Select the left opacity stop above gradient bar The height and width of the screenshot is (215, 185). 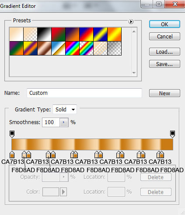point(12,134)
